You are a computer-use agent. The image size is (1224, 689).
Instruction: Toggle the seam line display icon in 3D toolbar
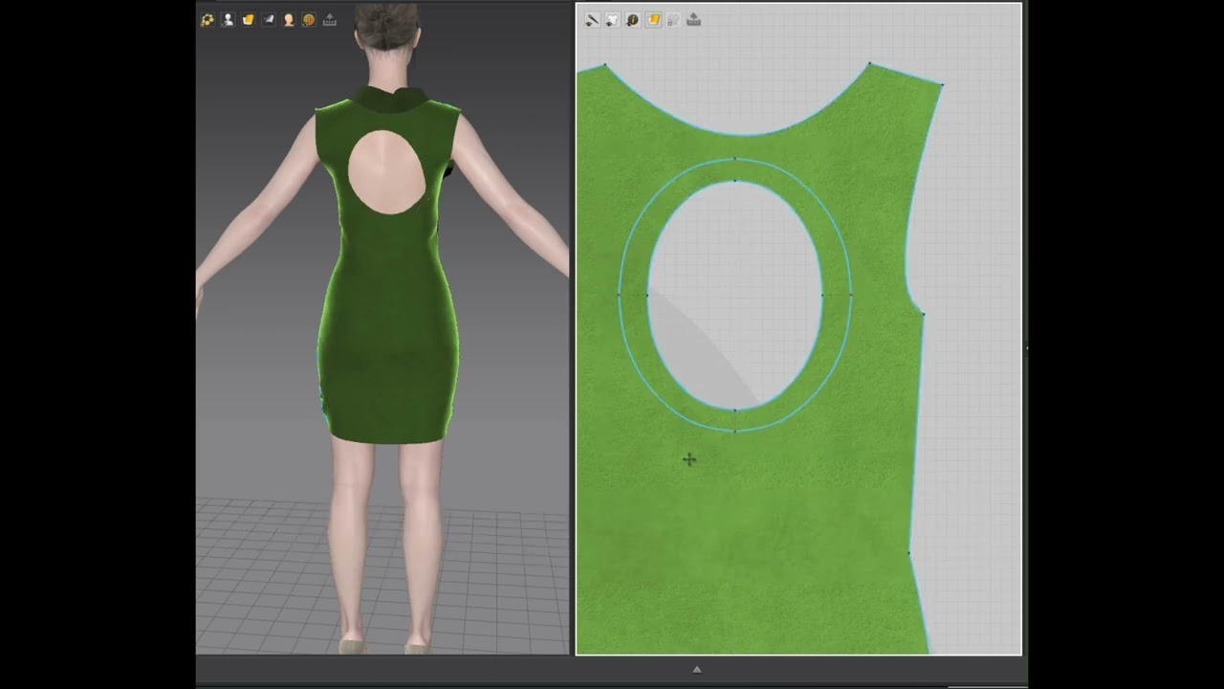tap(208, 19)
